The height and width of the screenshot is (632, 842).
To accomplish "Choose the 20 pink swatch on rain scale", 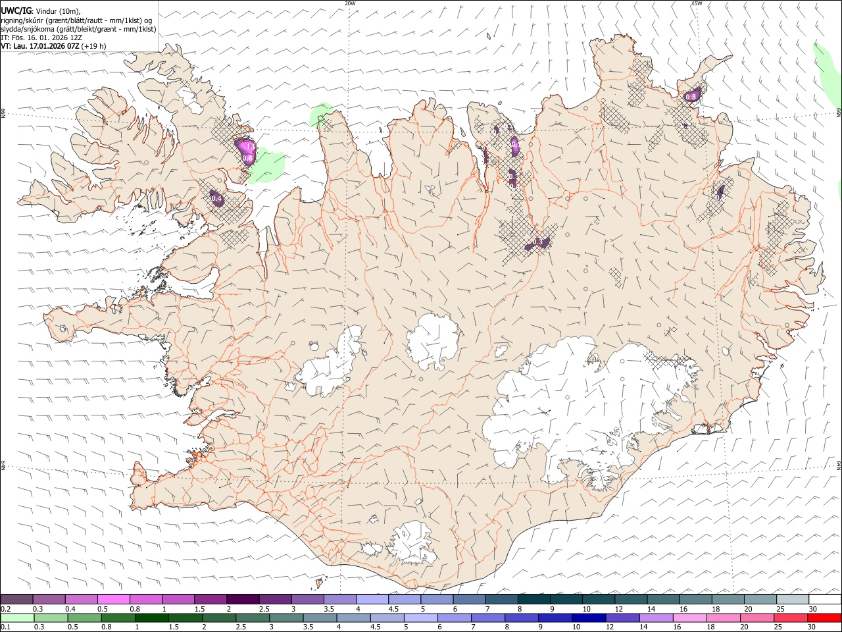I will point(757,618).
